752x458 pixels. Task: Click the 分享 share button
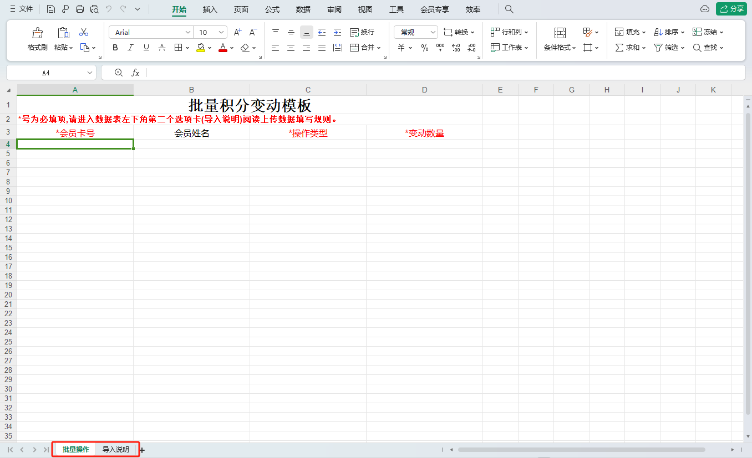pos(731,9)
